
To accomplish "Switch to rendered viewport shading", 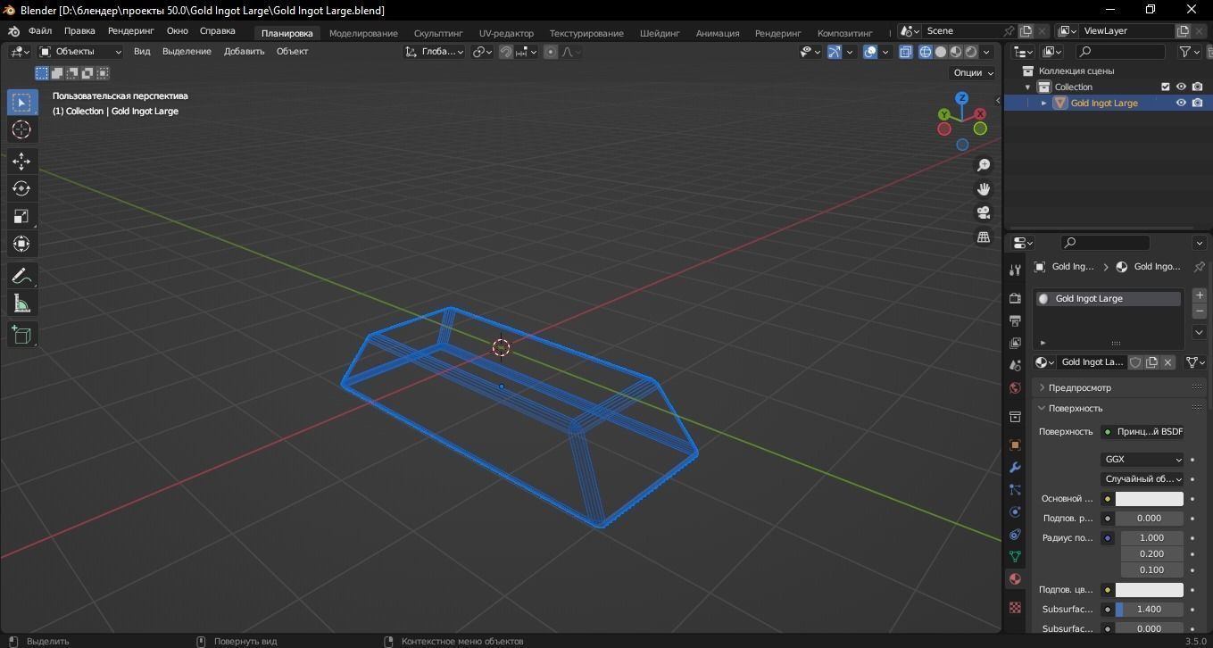I will [x=971, y=52].
